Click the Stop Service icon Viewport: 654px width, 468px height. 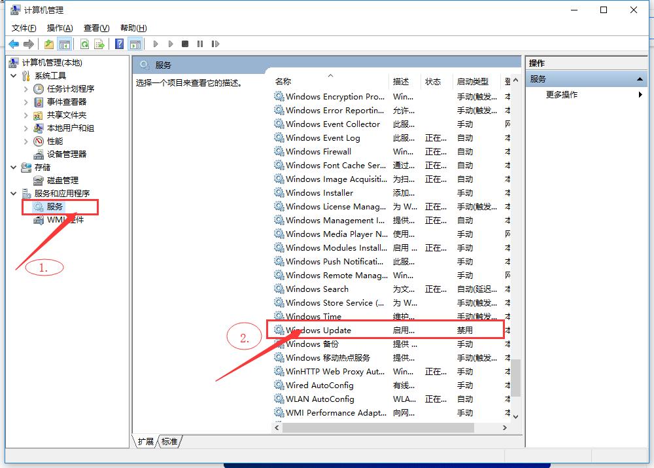pyautogui.click(x=185, y=44)
